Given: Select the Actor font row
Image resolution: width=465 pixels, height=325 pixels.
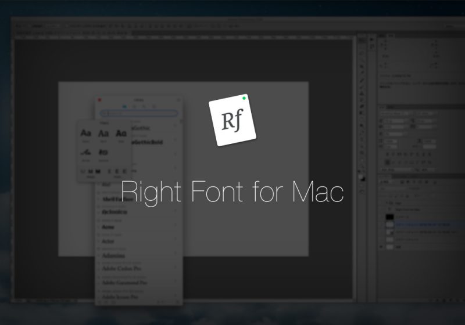Looking at the screenshot, I should click(x=138, y=240).
